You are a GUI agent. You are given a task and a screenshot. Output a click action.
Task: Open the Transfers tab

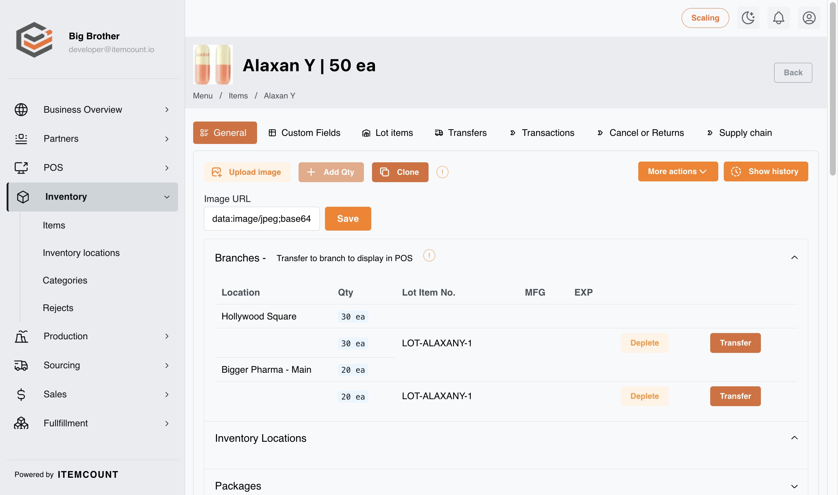(x=461, y=133)
